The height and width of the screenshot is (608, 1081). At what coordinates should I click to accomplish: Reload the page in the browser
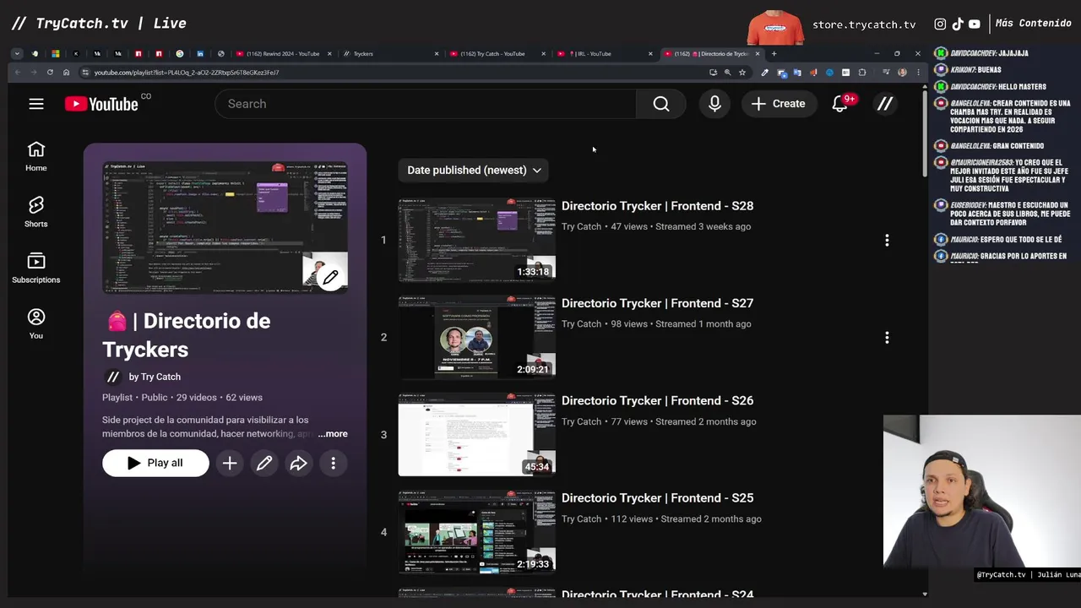50,73
